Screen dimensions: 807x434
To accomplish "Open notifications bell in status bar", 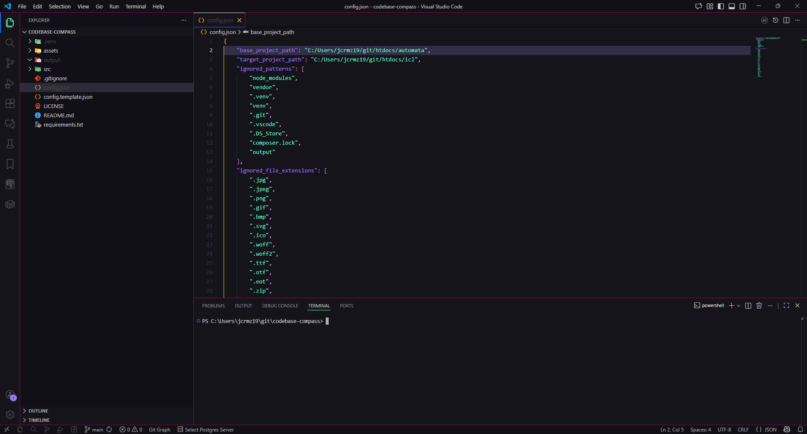I will point(800,429).
